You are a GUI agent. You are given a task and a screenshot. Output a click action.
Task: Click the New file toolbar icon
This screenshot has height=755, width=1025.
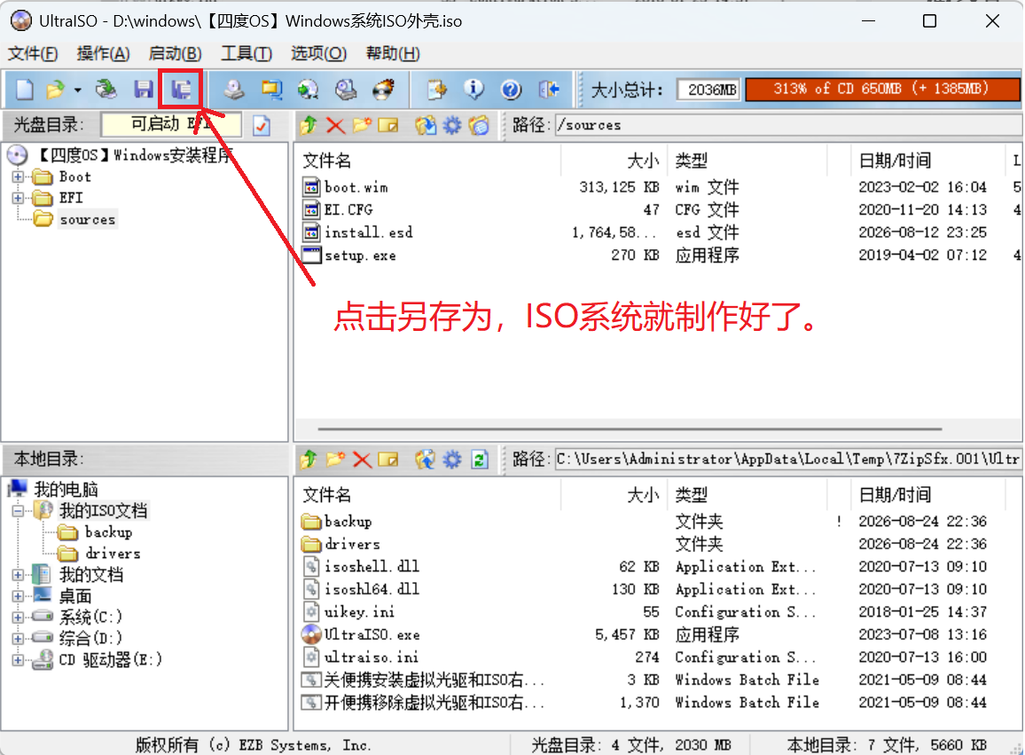[25, 89]
